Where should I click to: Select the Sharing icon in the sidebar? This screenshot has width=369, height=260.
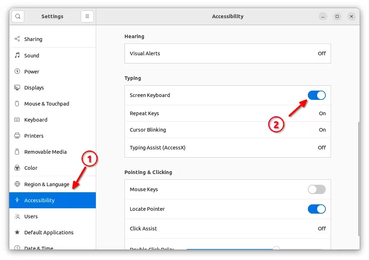(17, 39)
